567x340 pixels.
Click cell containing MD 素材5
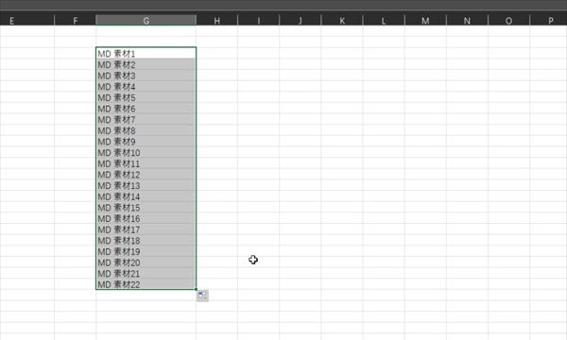point(146,97)
